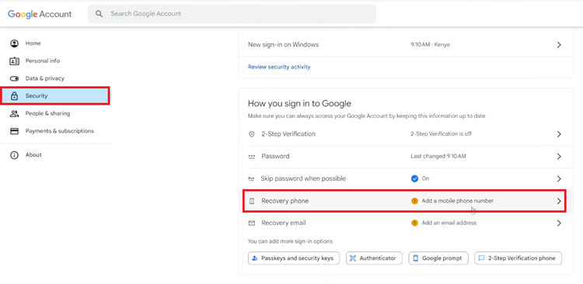Click the Security padlock icon
This screenshot has width=583, height=284.
14,96
